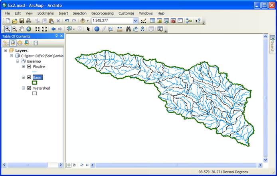
Task: Open the map scale dropdown
Action: coord(135,21)
